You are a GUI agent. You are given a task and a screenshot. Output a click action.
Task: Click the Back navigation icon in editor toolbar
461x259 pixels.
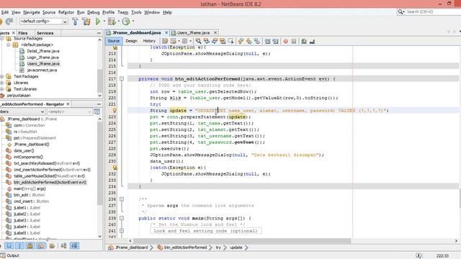coord(174,41)
